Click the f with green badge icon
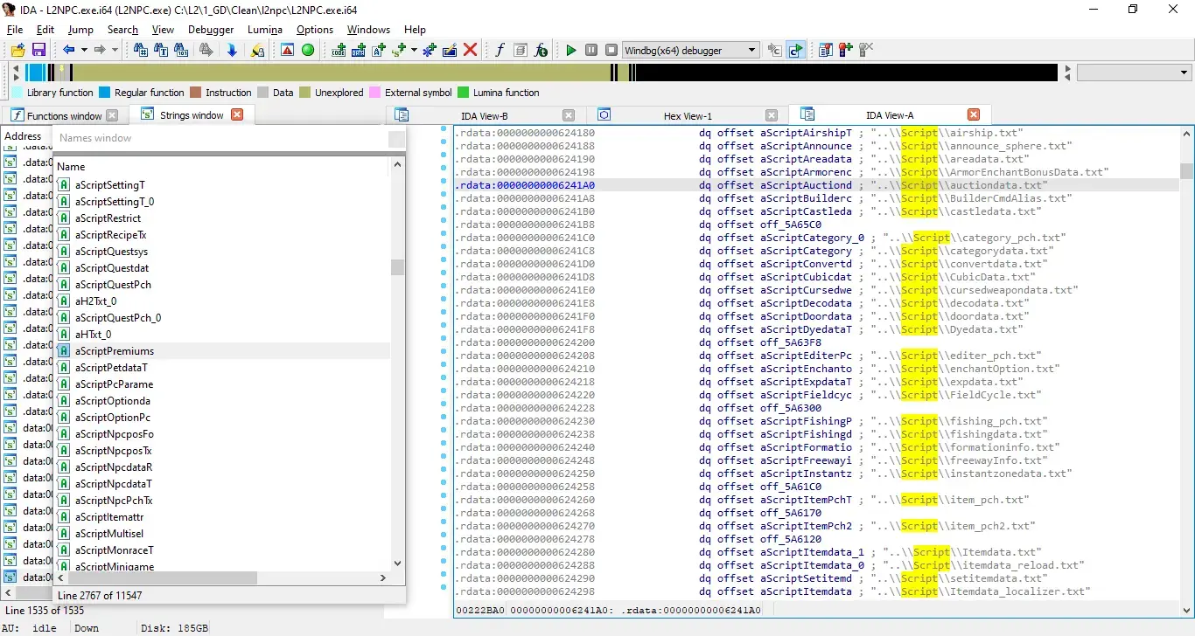Image resolution: width=1195 pixels, height=636 pixels. coord(542,50)
